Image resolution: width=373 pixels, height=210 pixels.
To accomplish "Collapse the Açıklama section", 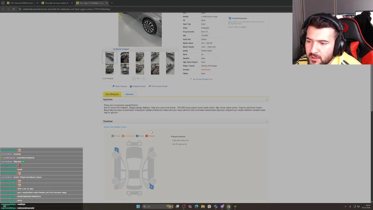I will coord(267,100).
